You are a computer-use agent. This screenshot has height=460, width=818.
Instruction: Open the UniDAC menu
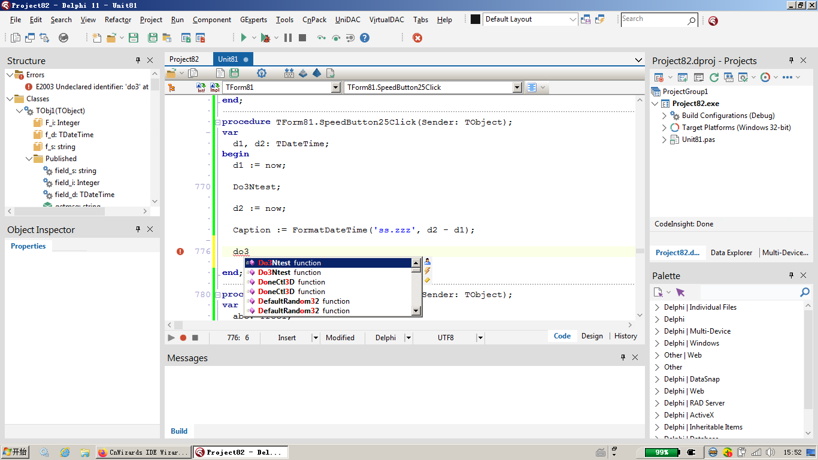click(348, 20)
